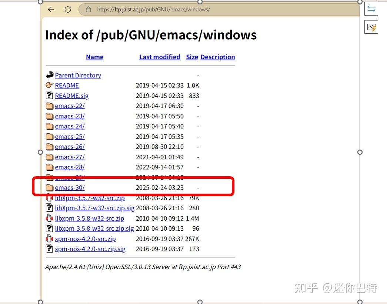Click the padlock icon in the address bar

(x=87, y=9)
